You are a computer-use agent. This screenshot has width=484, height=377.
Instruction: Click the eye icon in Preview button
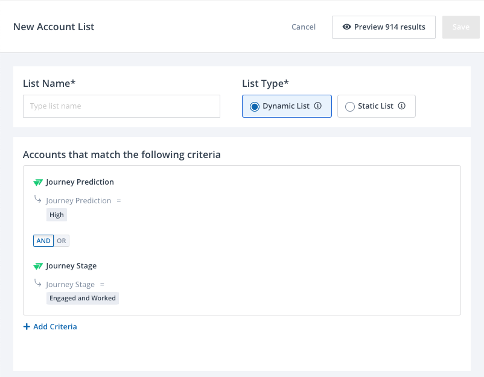(346, 27)
